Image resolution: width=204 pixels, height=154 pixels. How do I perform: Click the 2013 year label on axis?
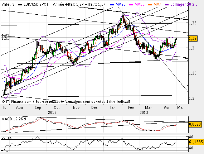144,112
